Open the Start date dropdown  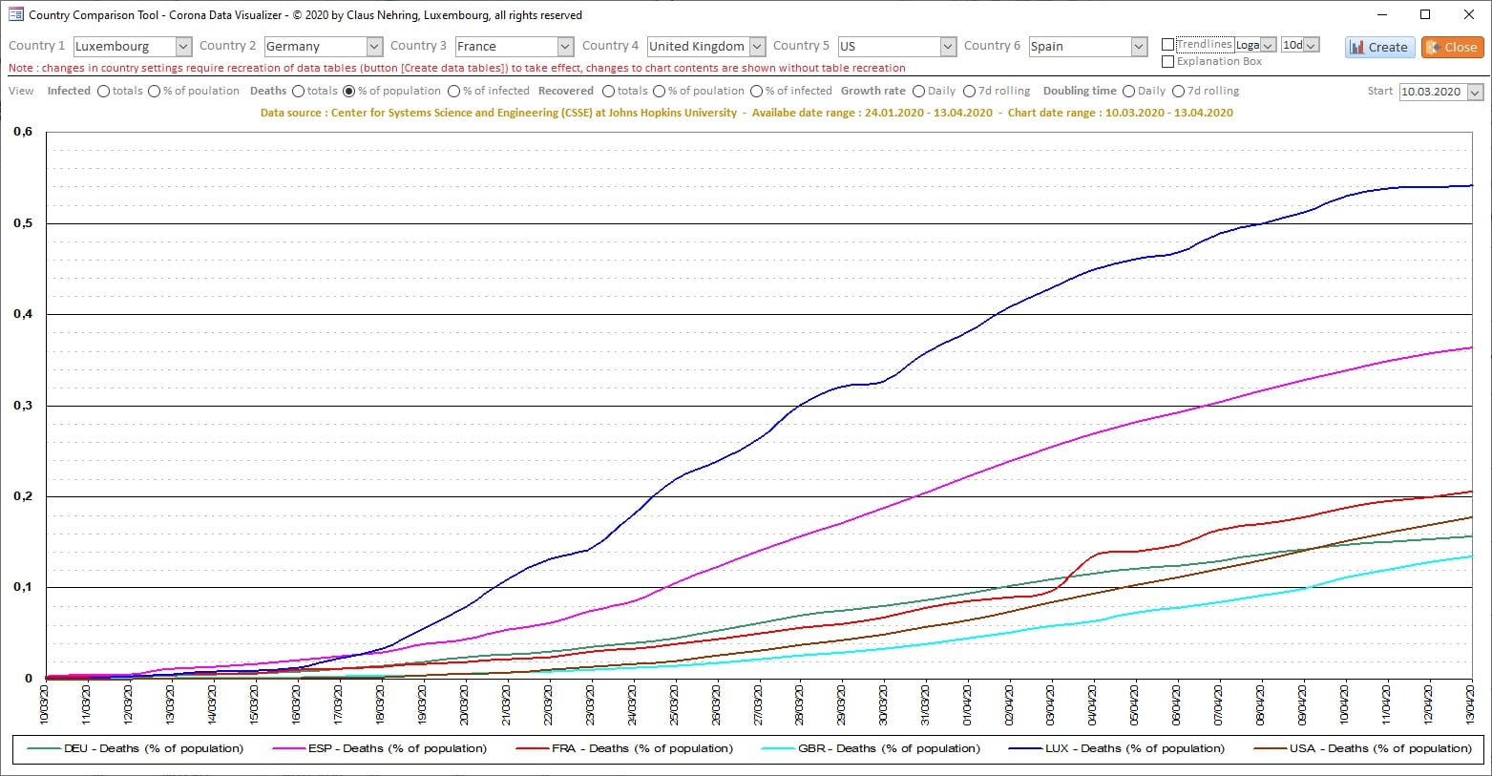[1475, 93]
